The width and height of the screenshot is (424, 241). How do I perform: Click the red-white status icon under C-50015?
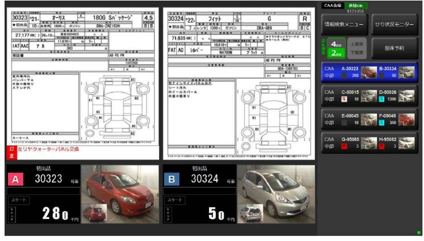[x=344, y=99]
